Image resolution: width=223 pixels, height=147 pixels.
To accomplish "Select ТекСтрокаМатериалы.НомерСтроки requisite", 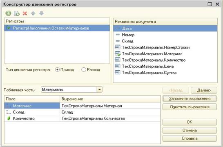I will [165, 47].
